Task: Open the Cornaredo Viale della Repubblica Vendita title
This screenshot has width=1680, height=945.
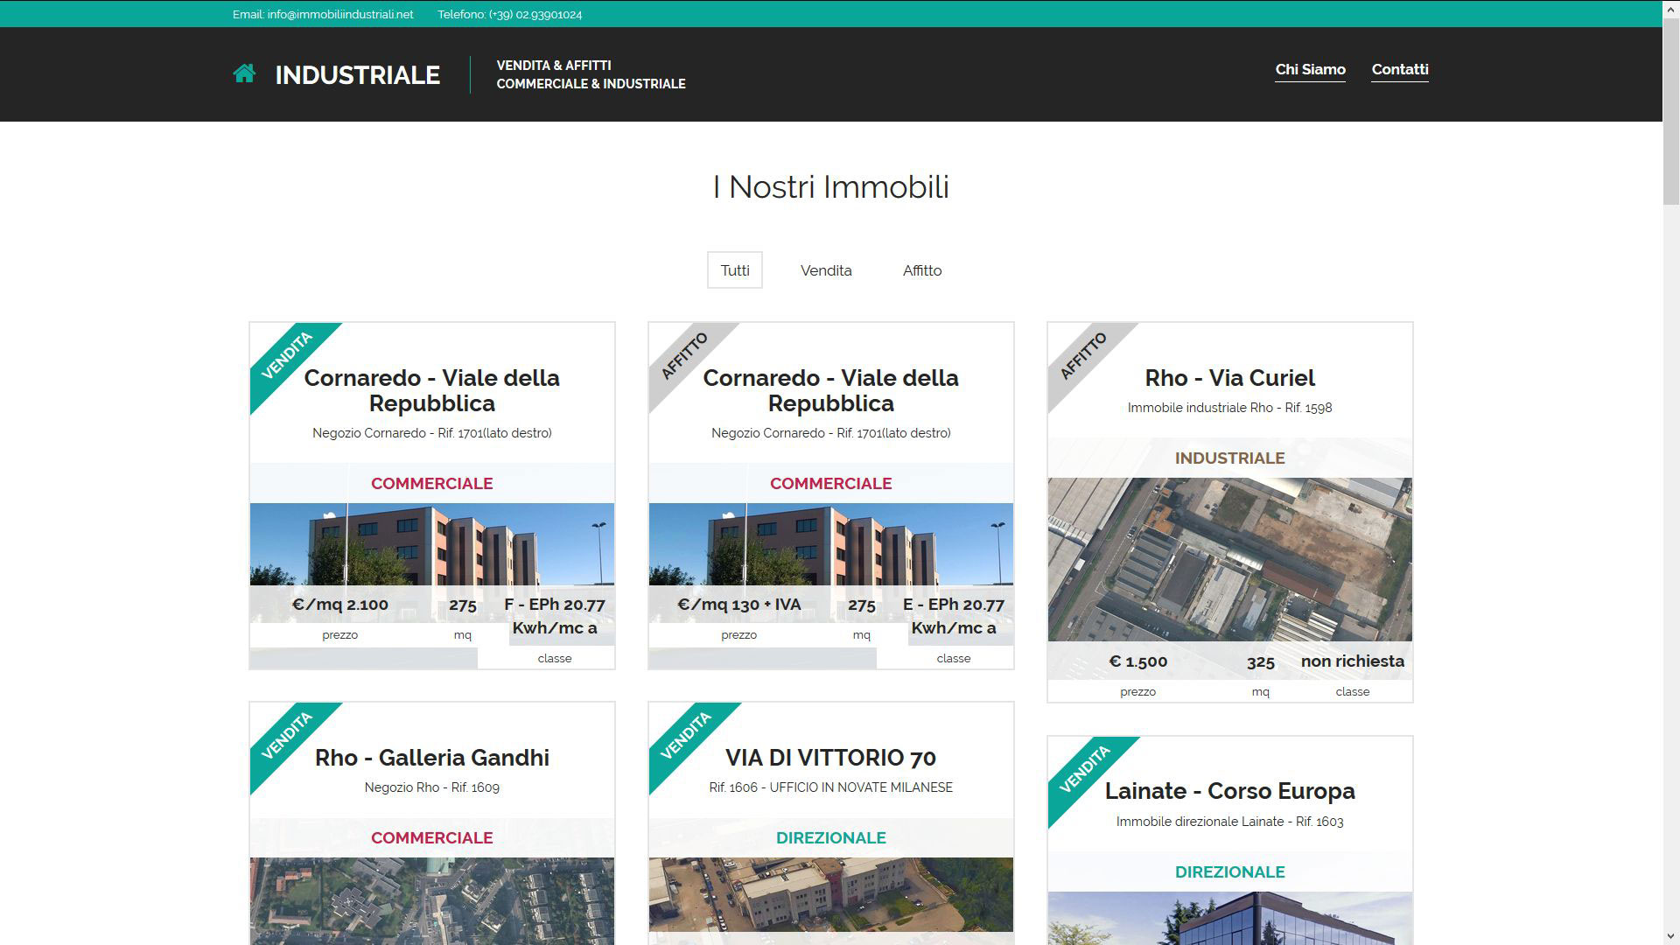Action: click(x=432, y=390)
